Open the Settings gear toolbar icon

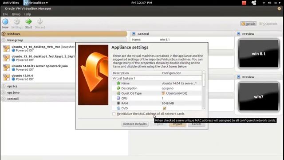click(17, 22)
